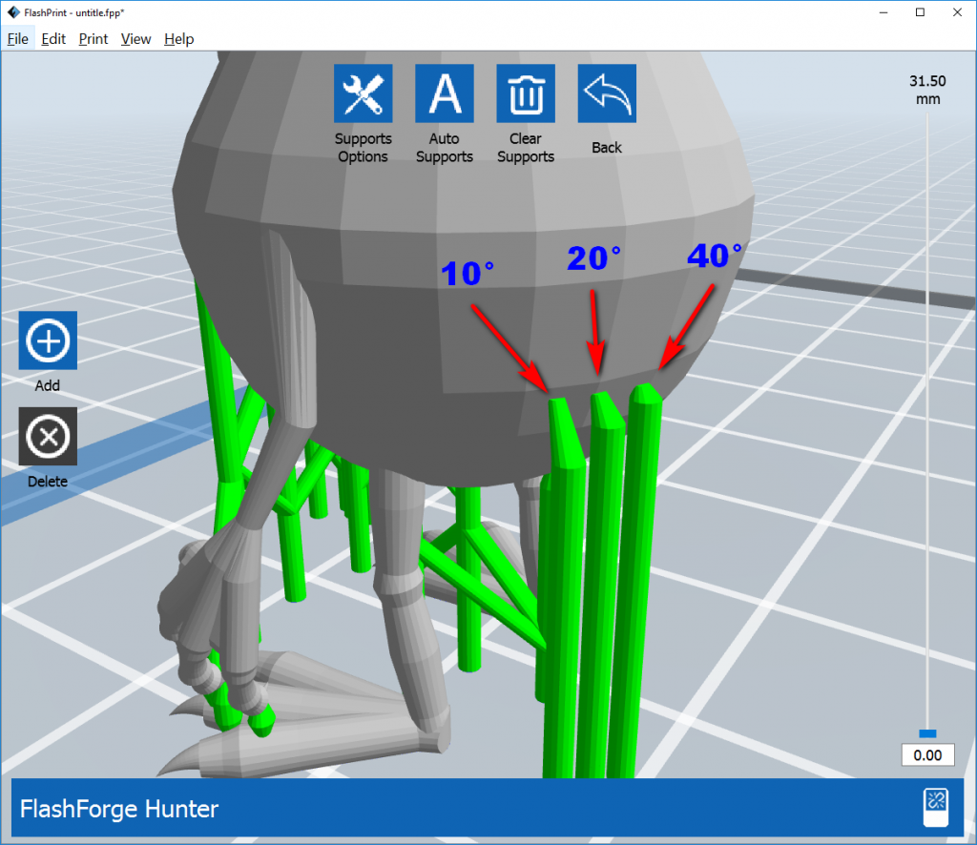
Task: Open the Edit menu
Action: click(x=53, y=38)
